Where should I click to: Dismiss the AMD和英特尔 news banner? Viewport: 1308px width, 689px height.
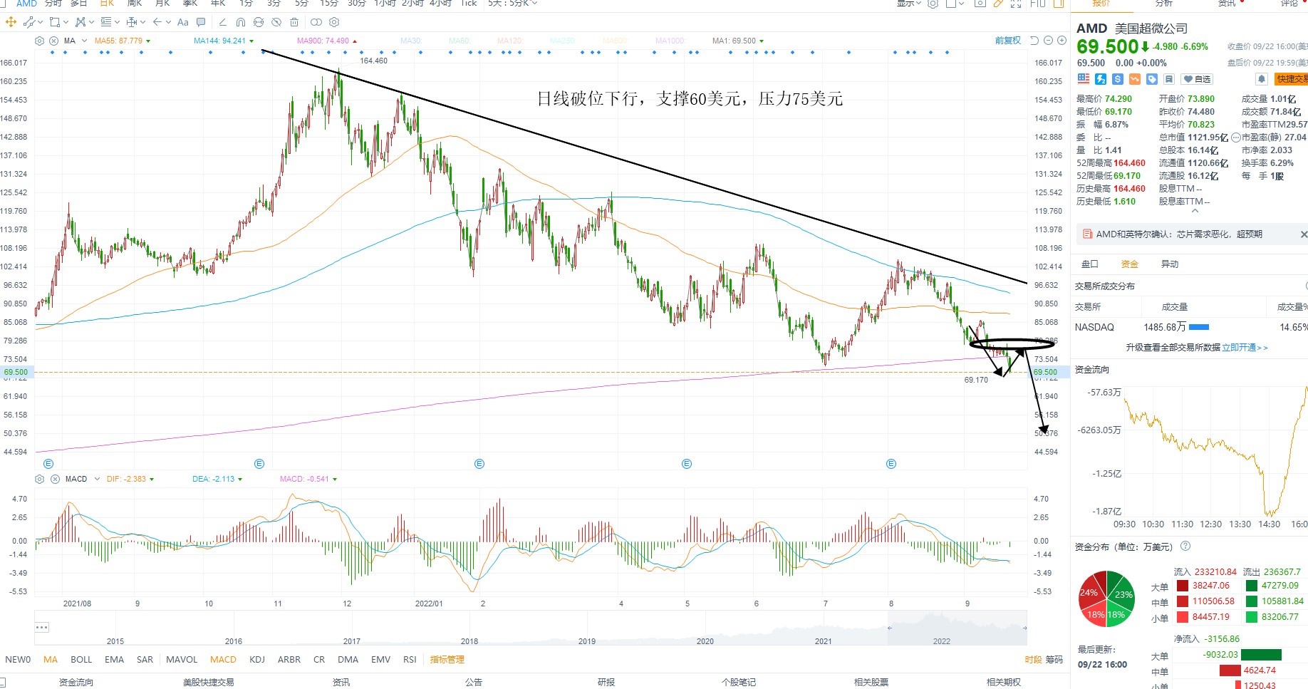1304,234
